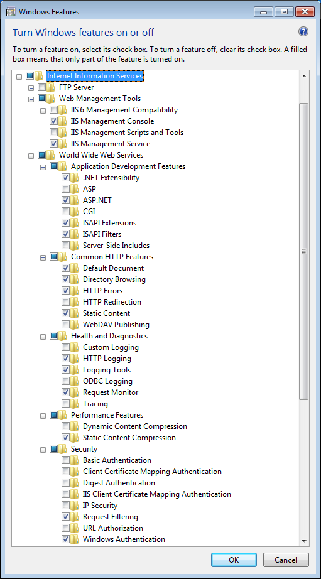Click the scrollbar down arrow
Viewport: 321px width, 579px height.
click(304, 541)
